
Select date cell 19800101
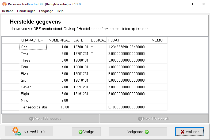click(81, 60)
